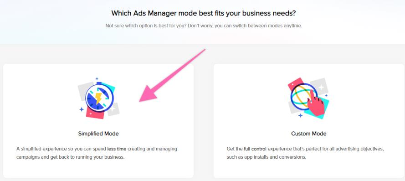Select the Simplified Mode title
The height and width of the screenshot is (181, 405).
coord(98,134)
